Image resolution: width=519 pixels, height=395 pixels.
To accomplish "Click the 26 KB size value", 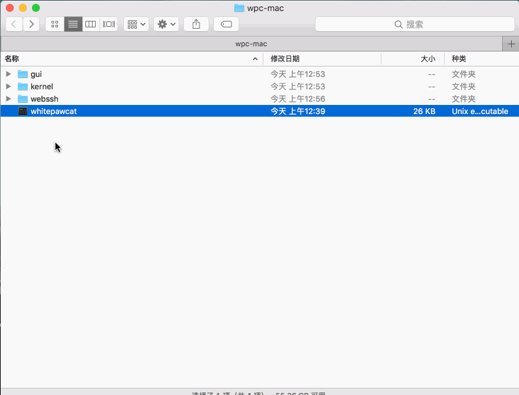I will pyautogui.click(x=424, y=111).
